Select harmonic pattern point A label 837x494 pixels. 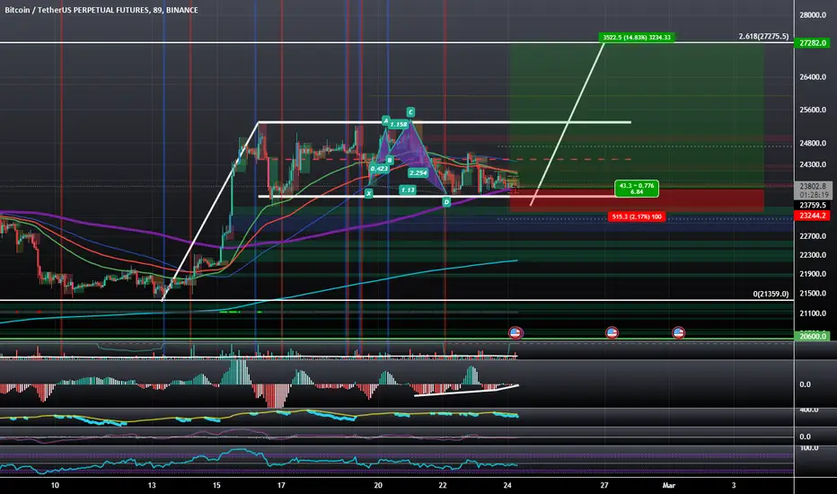(385, 121)
